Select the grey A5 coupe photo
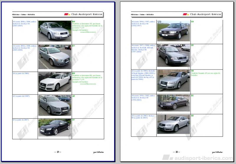Image resolution: width=236 pixels, height=164 pixels. pyautogui.click(x=55, y=105)
